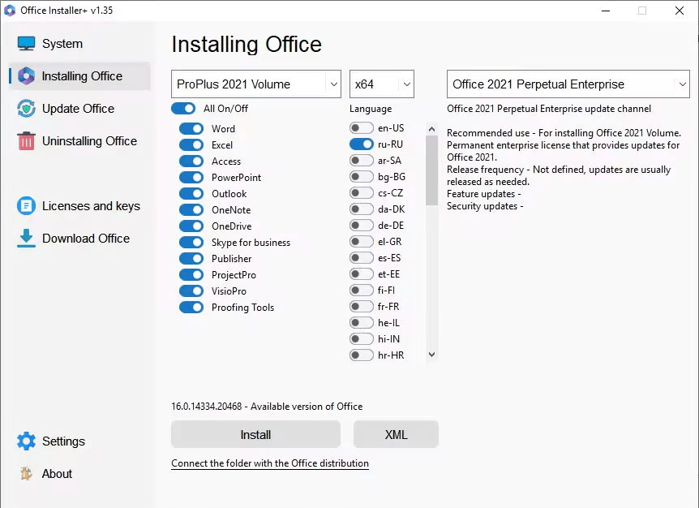699x508 pixels.
Task: Click the Download Office arrow icon
Action: (26, 238)
